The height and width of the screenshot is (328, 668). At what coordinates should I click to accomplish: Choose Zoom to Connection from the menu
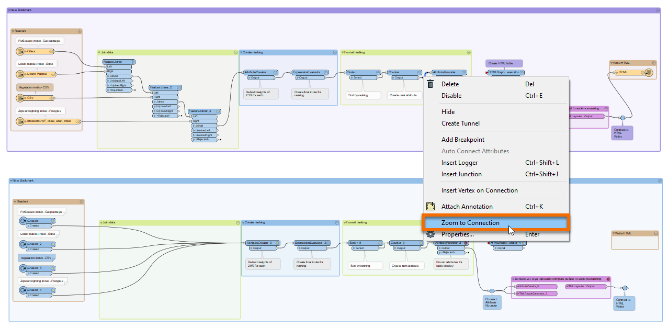pos(470,223)
